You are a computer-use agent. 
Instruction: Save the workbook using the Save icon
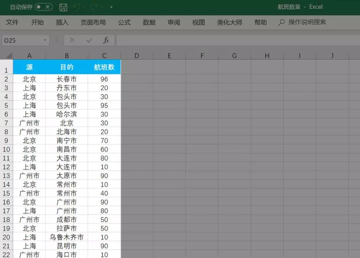(63, 7)
